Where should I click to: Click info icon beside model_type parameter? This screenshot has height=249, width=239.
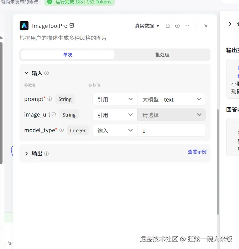(x=62, y=130)
